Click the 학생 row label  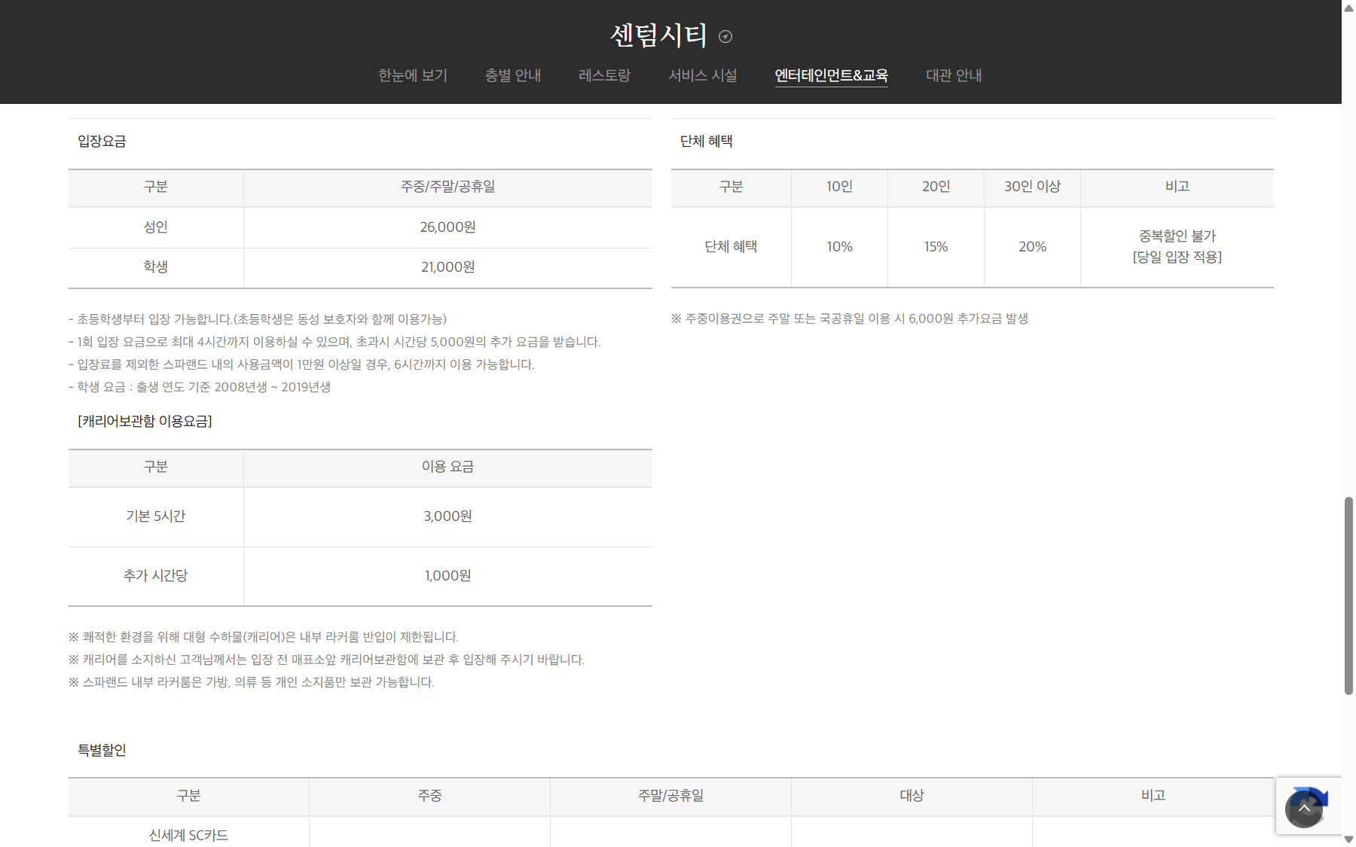[156, 267]
